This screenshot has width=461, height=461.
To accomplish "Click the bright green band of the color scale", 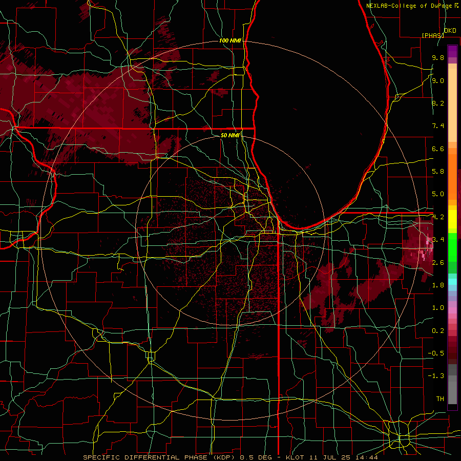I will point(452,247).
